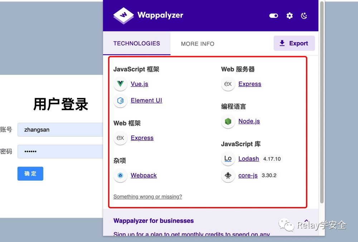The image size is (358, 242).
Task: Toggle the Wappalyzer enable switch
Action: 274,16
